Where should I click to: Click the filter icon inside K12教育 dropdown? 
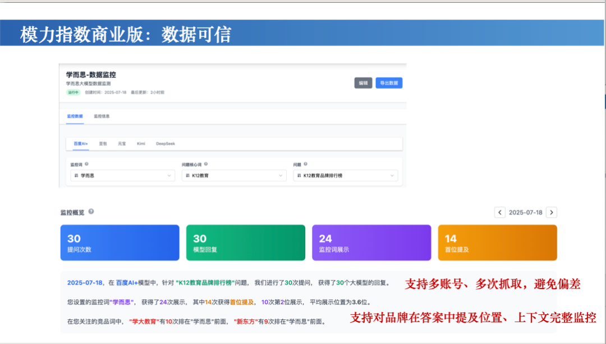point(187,176)
